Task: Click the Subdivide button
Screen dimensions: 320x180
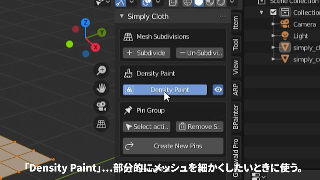Action: click(146, 53)
